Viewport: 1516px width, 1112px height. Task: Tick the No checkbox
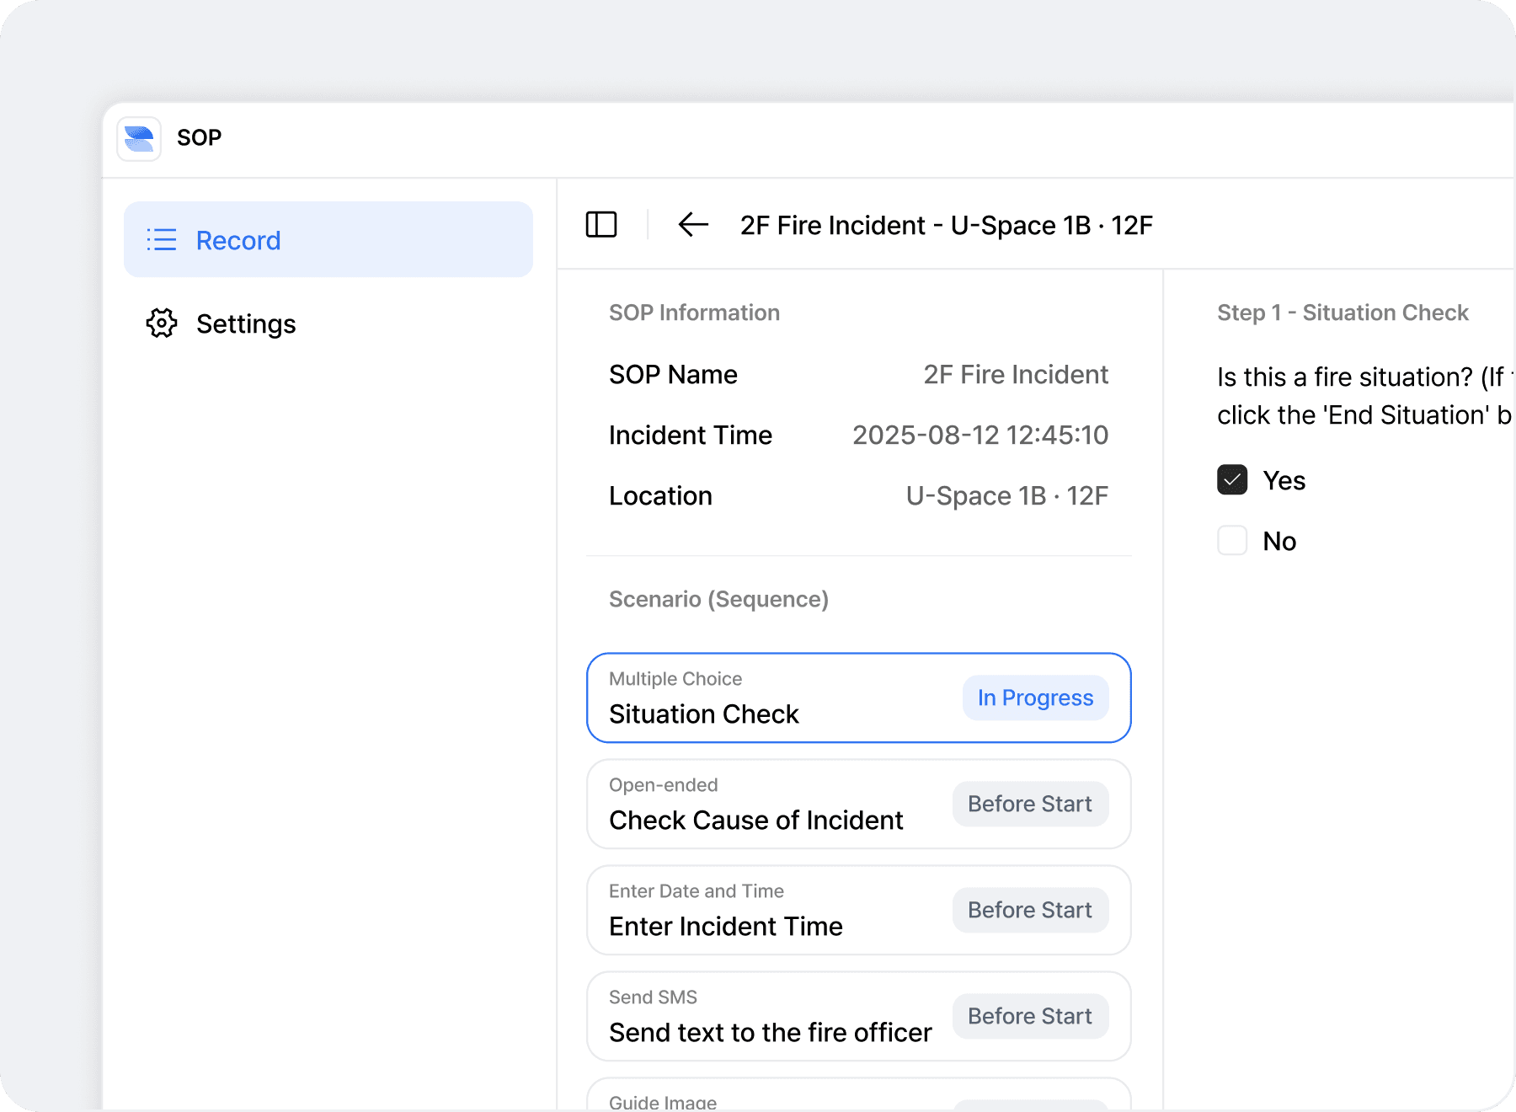1232,541
